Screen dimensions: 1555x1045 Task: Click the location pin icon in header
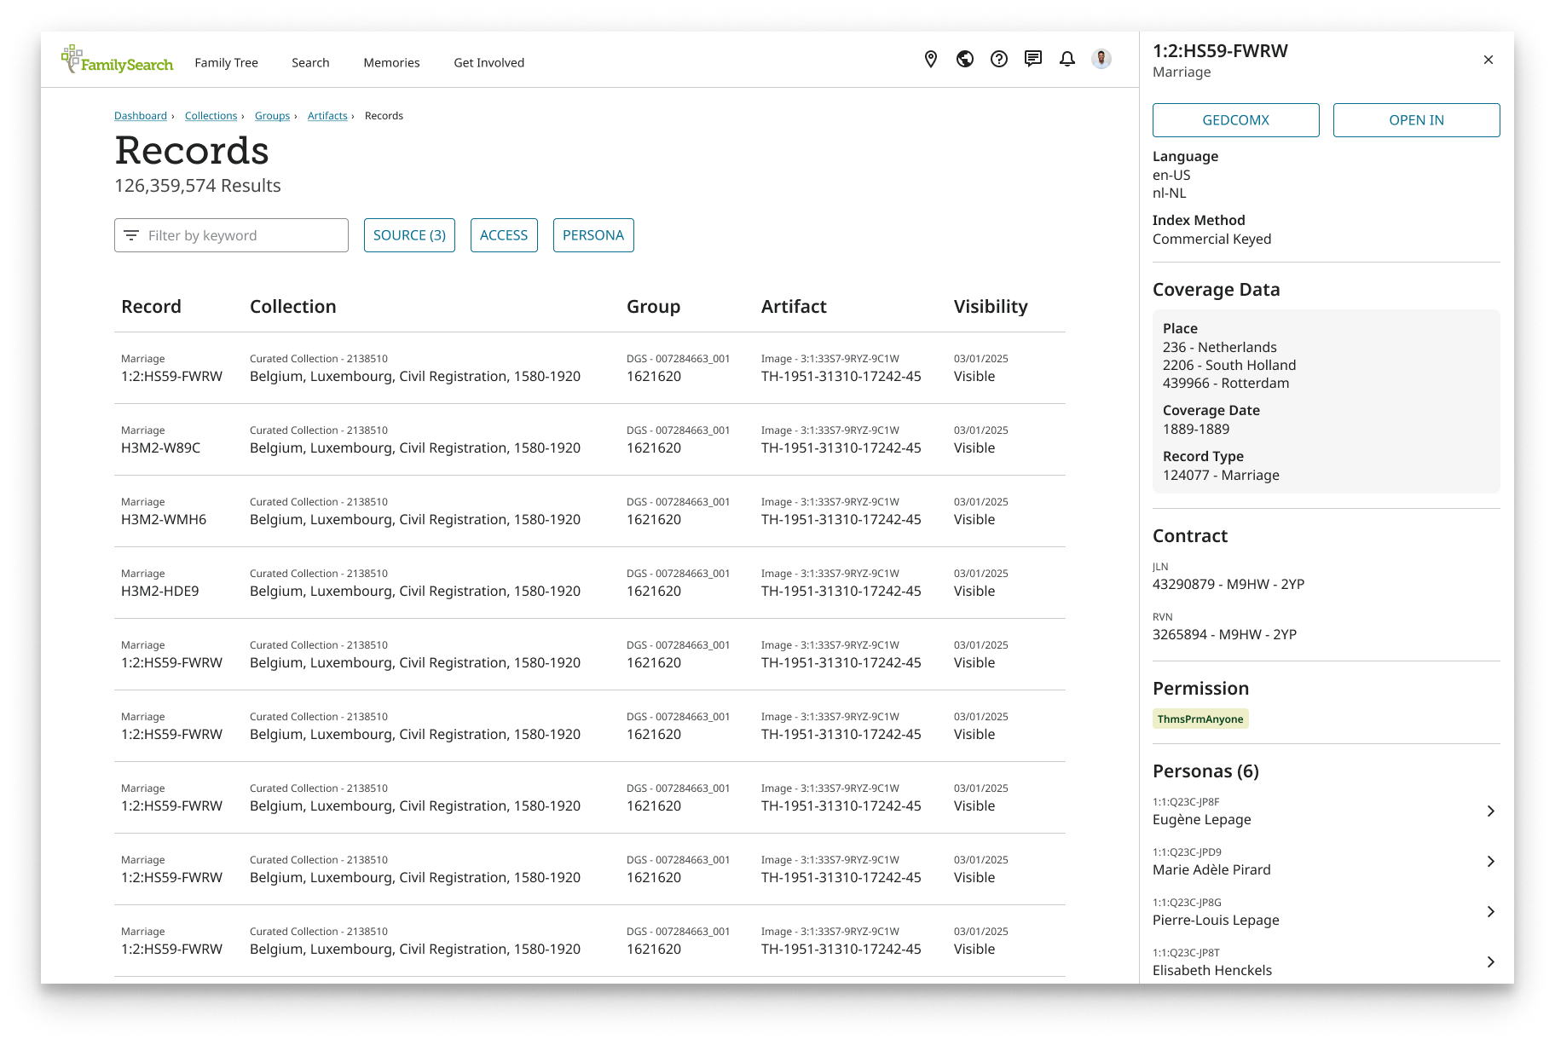[931, 59]
